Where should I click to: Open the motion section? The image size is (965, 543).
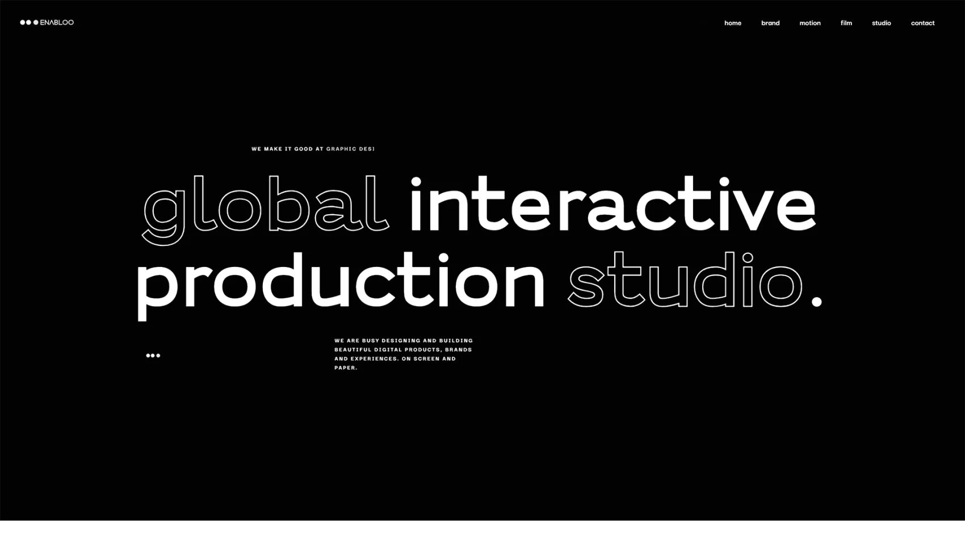[809, 23]
